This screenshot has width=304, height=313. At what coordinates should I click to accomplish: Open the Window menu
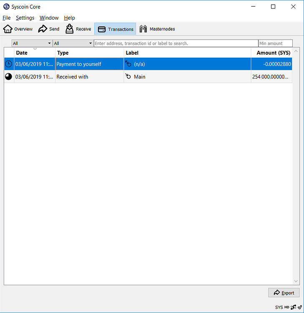49,18
